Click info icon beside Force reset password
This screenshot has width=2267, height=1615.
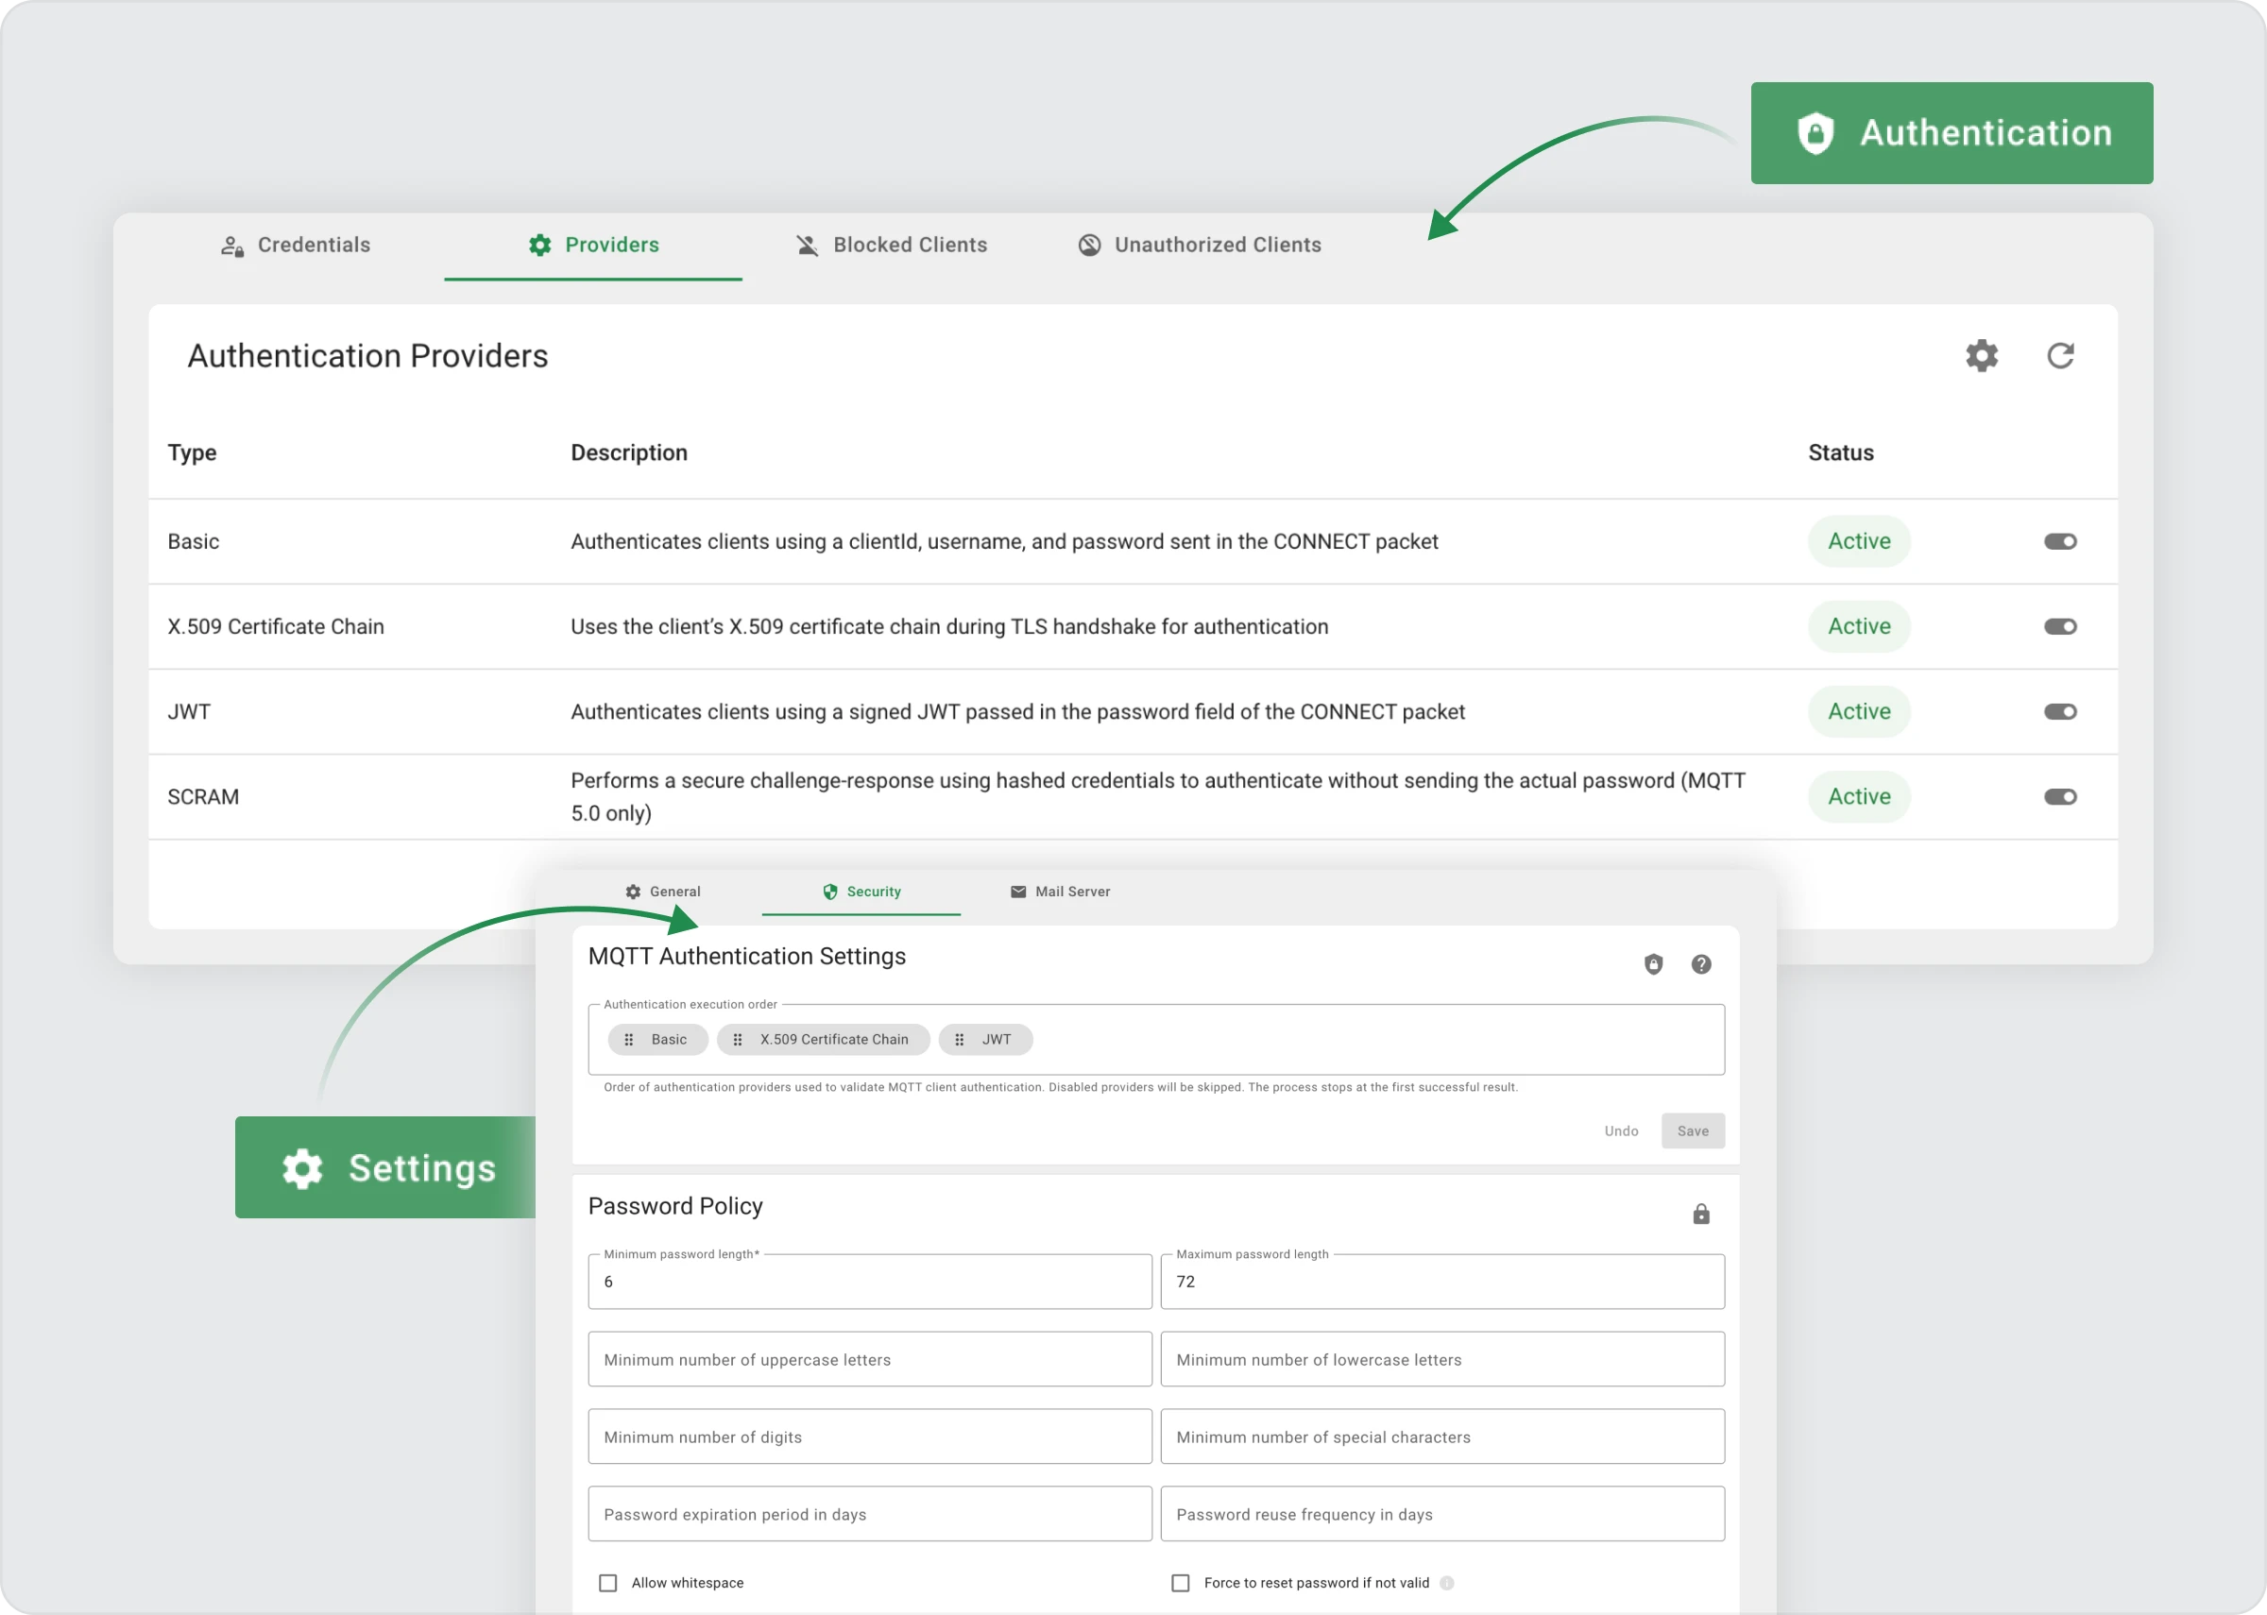tap(1447, 1582)
